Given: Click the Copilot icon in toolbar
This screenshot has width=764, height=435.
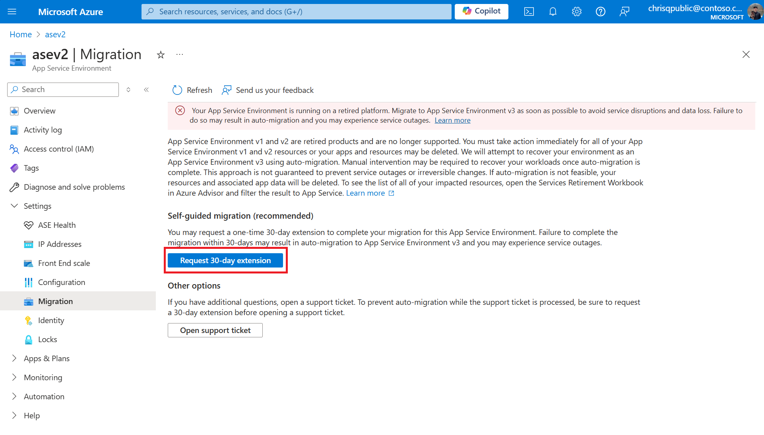Looking at the screenshot, I should 481,12.
